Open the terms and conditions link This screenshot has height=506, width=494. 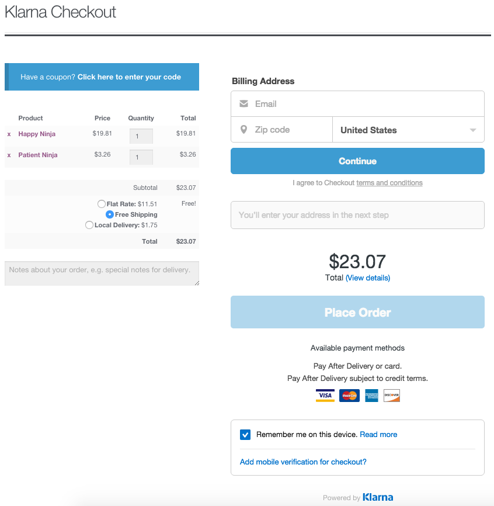389,183
